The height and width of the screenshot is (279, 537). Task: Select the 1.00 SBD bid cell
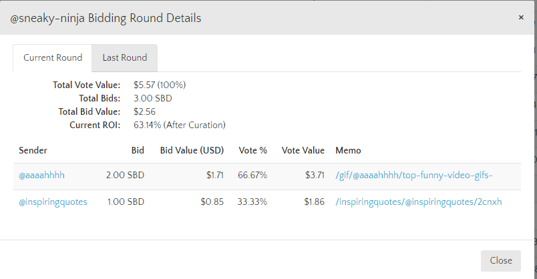126,202
